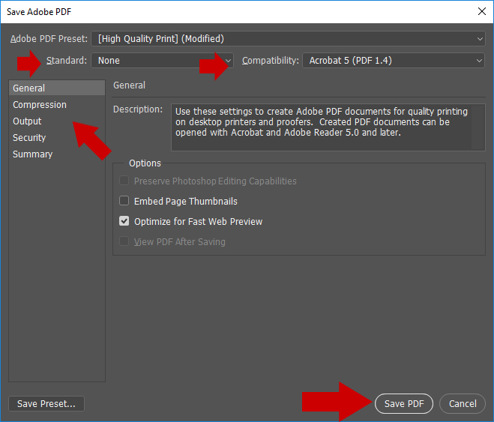Click the 'General' panel heading
Screen dimensions: 494x422
point(129,85)
